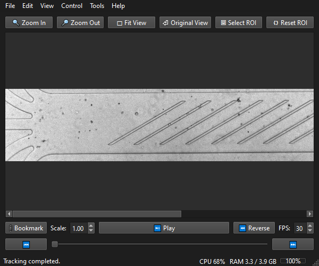Click the horizontal scrollbar right arrow
The image size is (319, 266).
click(310, 214)
